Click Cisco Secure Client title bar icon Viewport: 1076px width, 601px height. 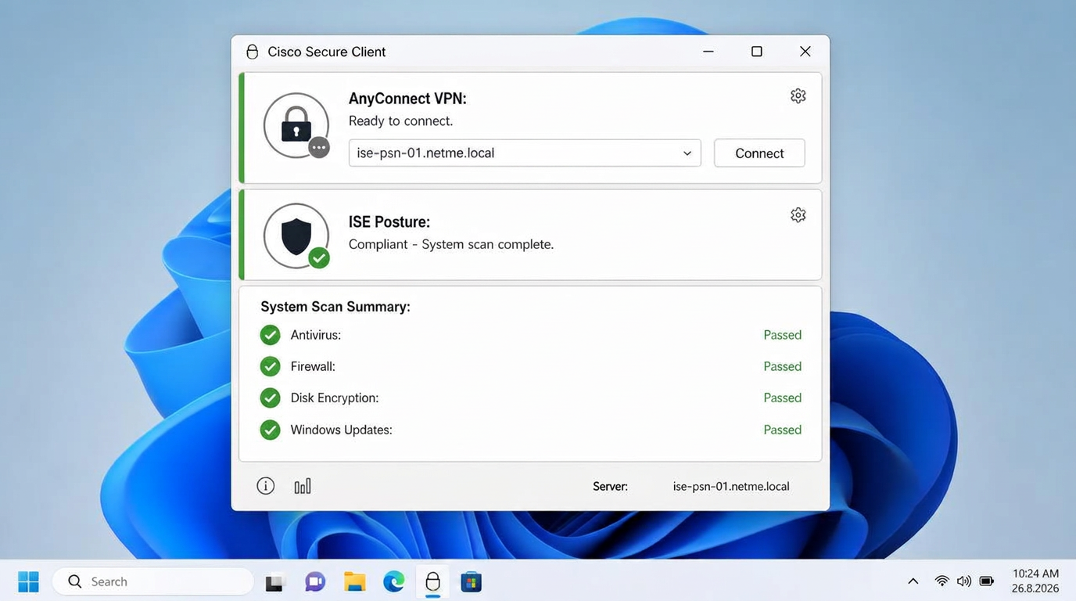click(252, 52)
